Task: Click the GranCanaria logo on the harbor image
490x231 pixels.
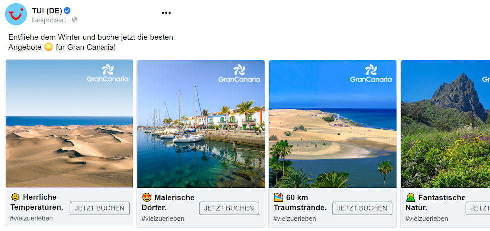Action: click(x=239, y=73)
